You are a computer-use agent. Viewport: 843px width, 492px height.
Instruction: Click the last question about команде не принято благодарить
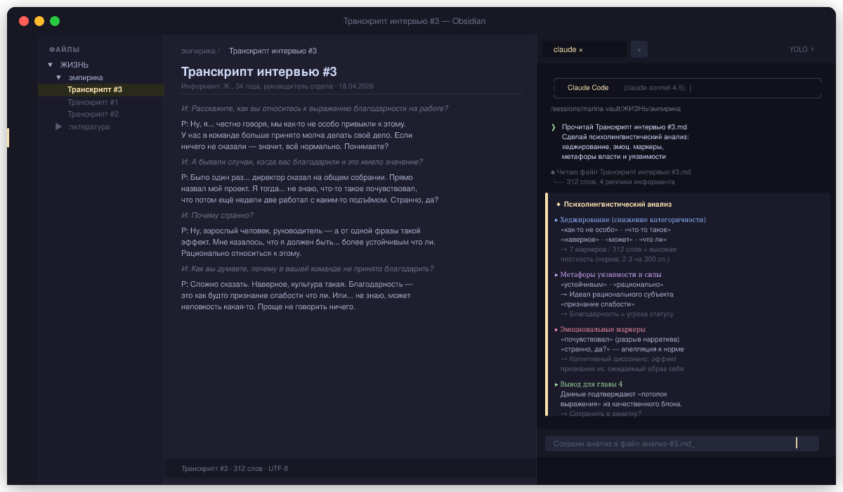click(x=307, y=268)
